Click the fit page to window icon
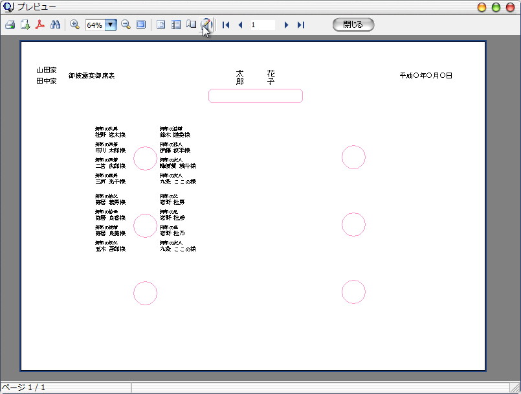This screenshot has height=394, width=521. tap(141, 25)
